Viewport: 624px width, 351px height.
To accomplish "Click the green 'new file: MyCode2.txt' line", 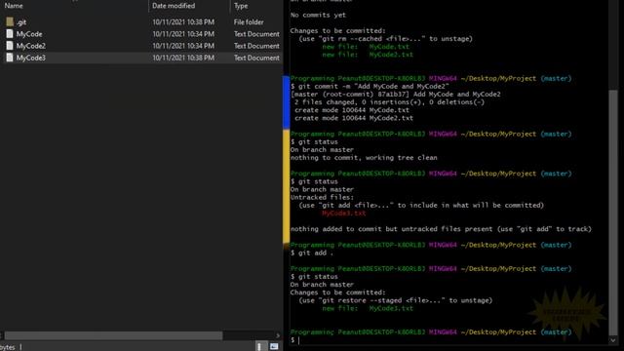I will (368, 55).
